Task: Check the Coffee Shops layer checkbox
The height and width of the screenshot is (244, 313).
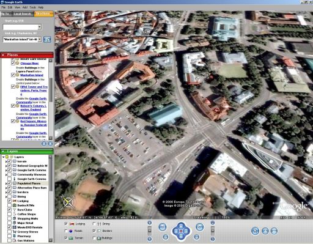Action: click(9, 214)
